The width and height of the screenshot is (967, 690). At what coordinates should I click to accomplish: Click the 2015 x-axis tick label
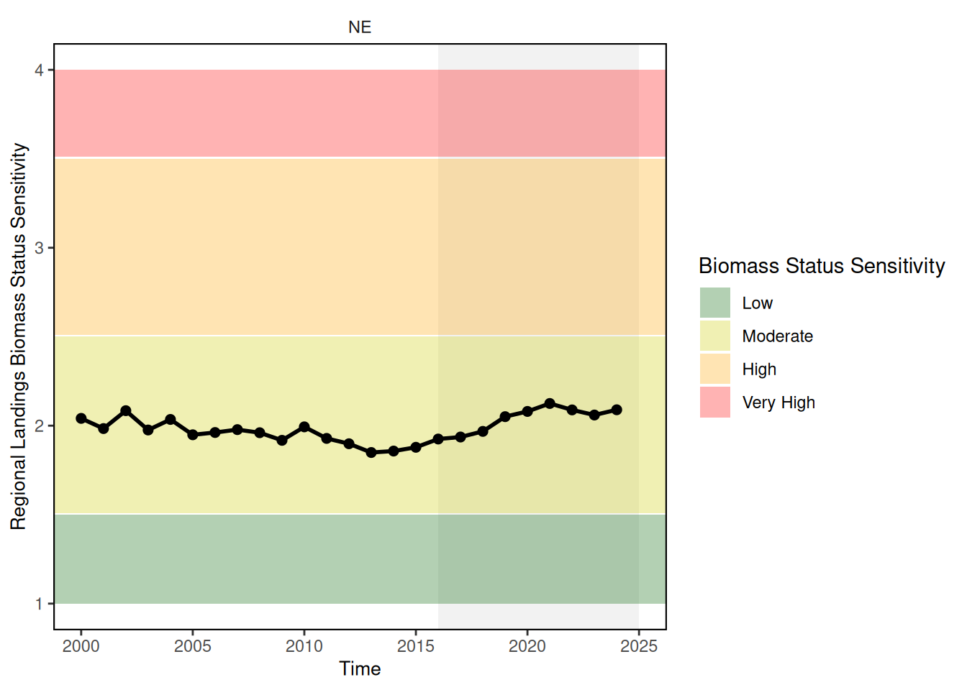(416, 646)
